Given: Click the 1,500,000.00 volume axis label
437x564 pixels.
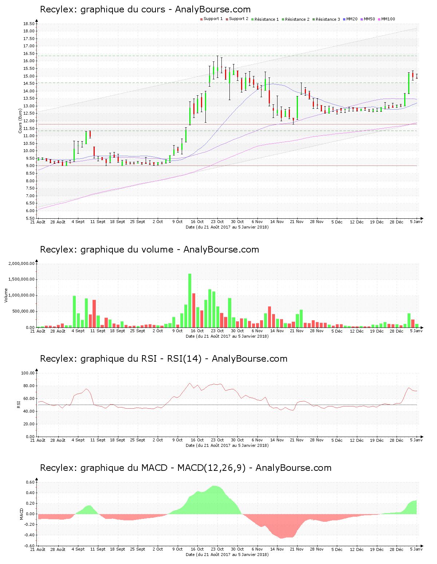Looking at the screenshot, I should (21, 279).
